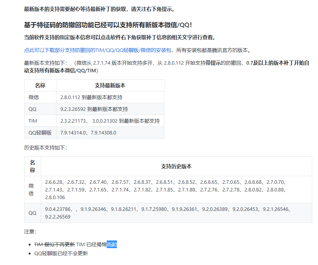Click version 2.7.1.43 in 微信 history row
This screenshot has height=265, width=318.
(54, 190)
